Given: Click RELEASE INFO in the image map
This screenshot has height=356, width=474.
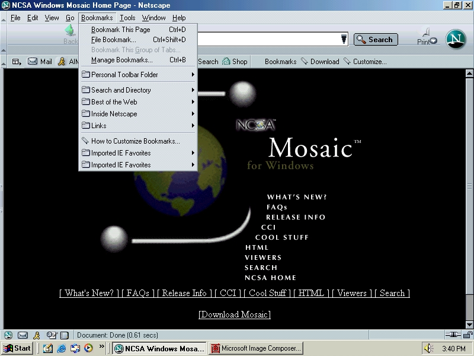Looking at the screenshot, I should point(295,217).
